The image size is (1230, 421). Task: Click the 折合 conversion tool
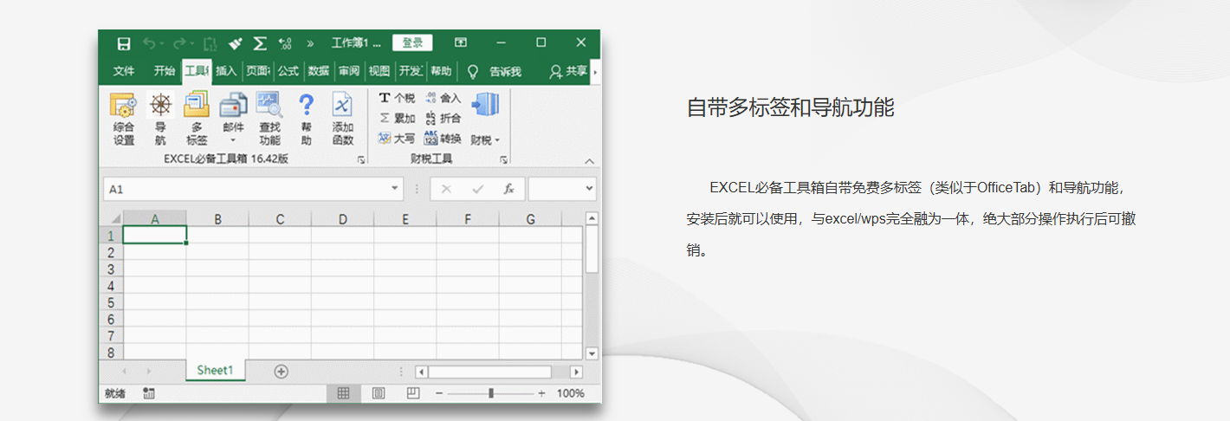(x=443, y=118)
